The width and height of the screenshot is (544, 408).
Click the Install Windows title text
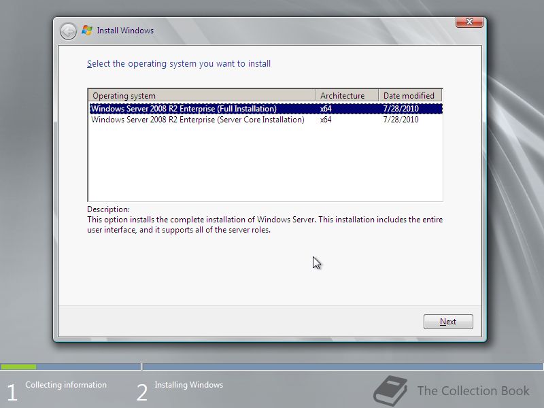pos(125,31)
